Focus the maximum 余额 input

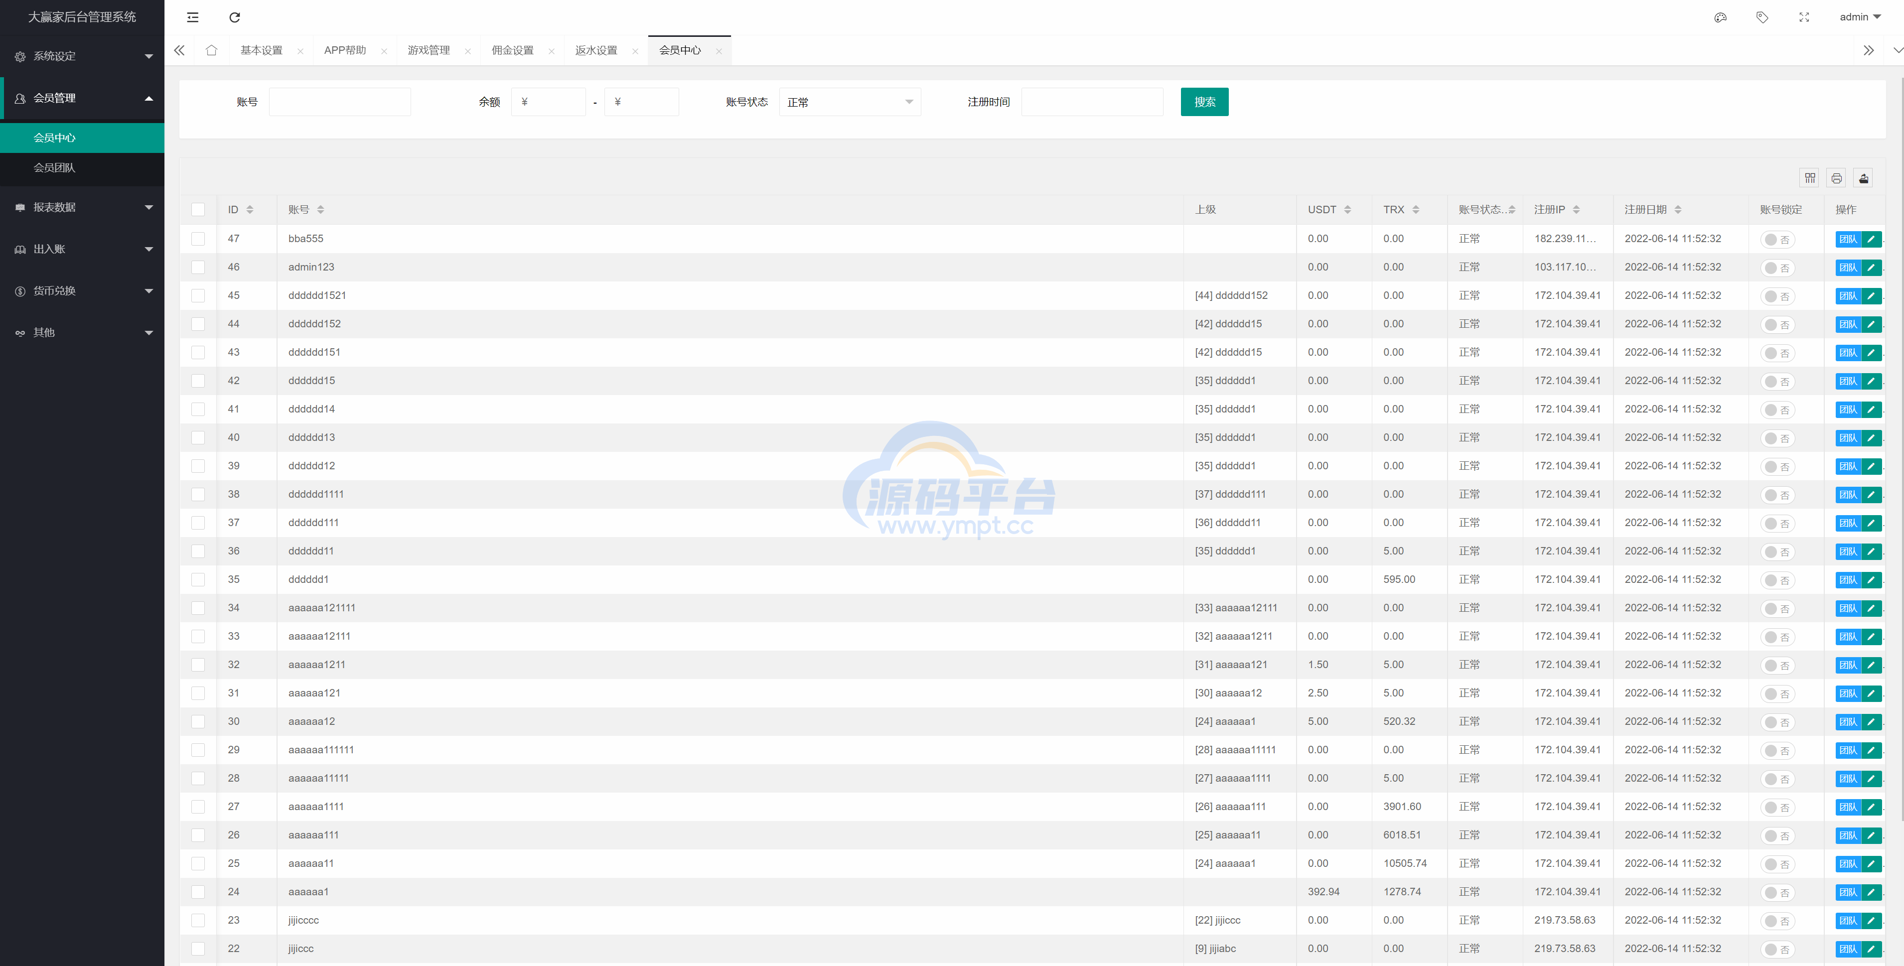click(x=642, y=102)
